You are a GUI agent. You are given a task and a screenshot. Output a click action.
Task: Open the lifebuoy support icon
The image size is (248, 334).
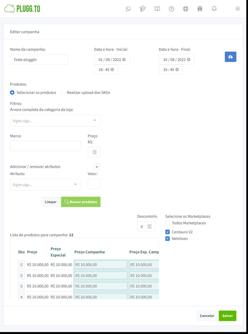click(185, 9)
